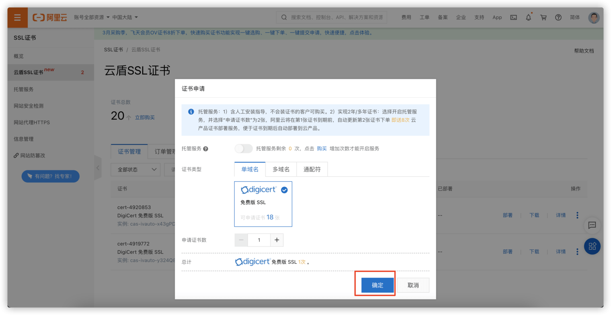Click the search magnifier icon
The height and width of the screenshot is (315, 611).
284,18
